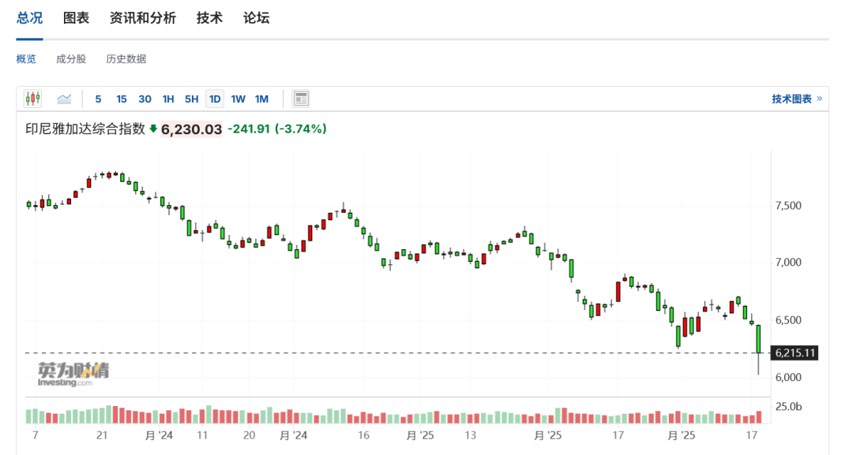The image size is (853, 455).
Task: Select the 5 minute interval
Action: (98, 99)
